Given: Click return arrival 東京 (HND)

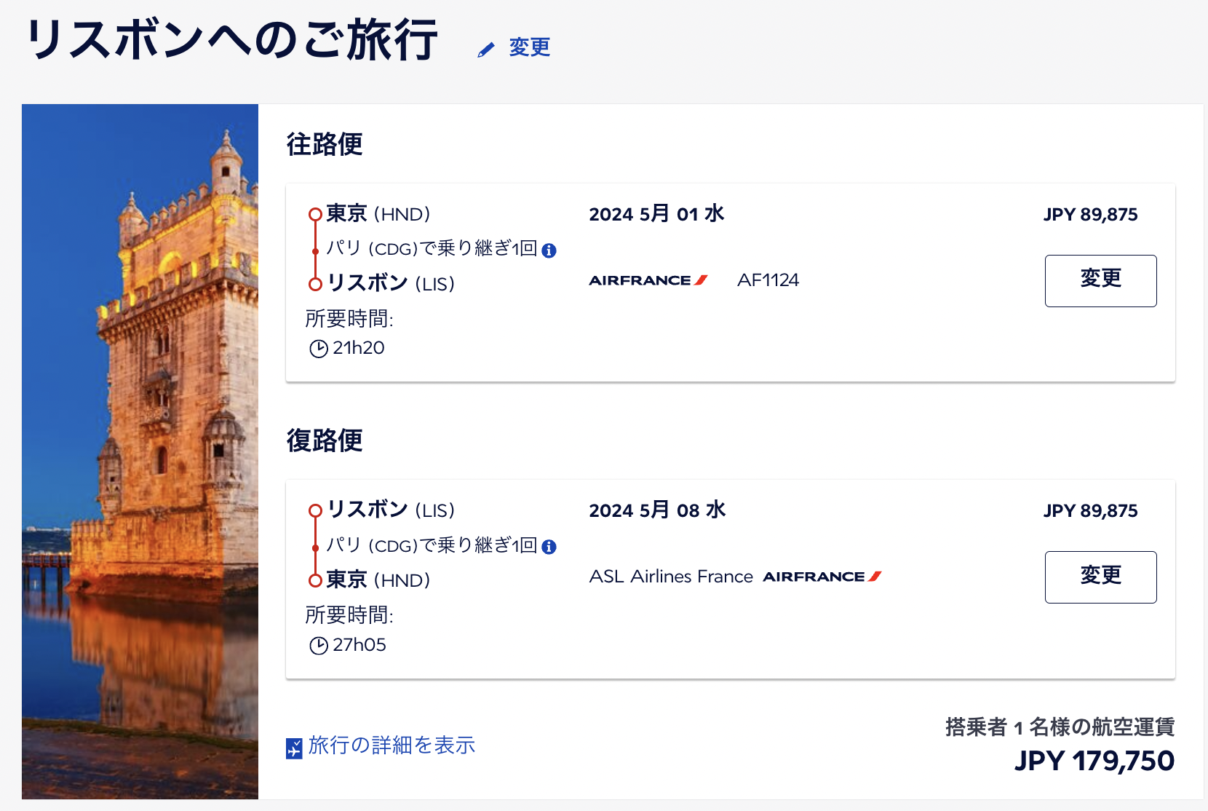Looking at the screenshot, I should pyautogui.click(x=378, y=580).
